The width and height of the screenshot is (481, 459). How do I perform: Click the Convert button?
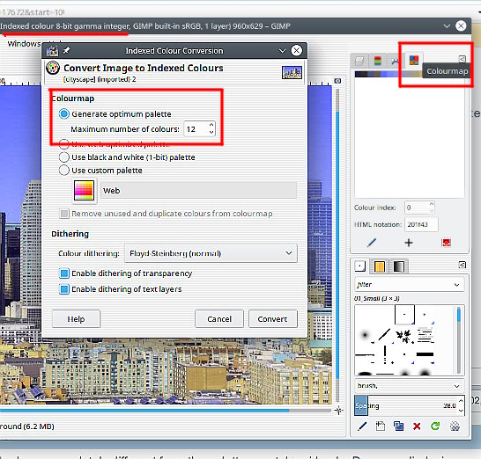(273, 319)
